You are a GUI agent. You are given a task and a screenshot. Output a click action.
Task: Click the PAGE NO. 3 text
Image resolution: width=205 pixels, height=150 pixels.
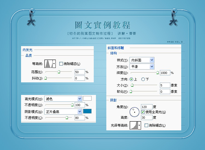[175, 42]
